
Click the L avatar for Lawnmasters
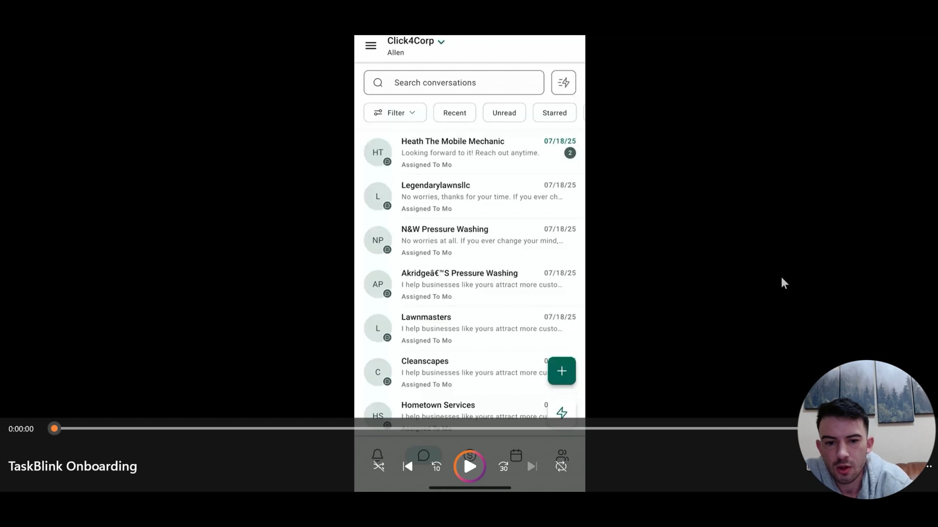[378, 328]
